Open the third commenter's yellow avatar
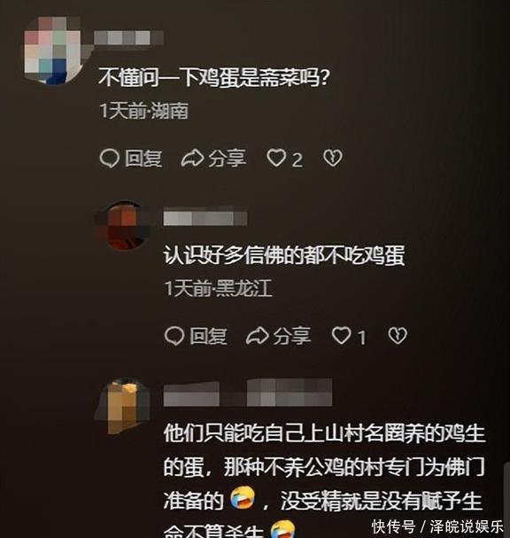Image resolution: width=510 pixels, height=538 pixels. pos(123,406)
